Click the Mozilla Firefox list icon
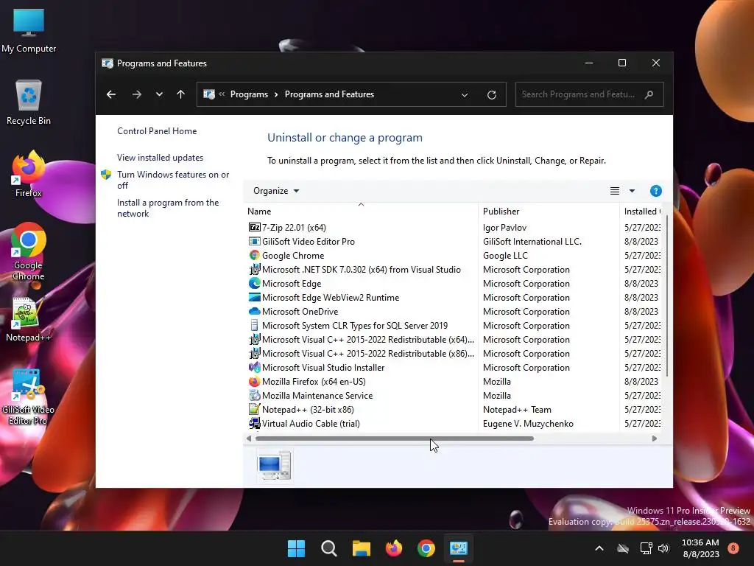Viewport: 754px width, 566px height. tap(254, 381)
